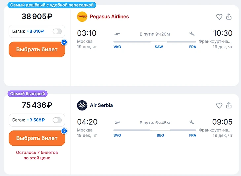Add Pegasus Airlines flight to favorites heart
Image resolution: width=241 pixels, height=176 pixels.
(x=219, y=17)
